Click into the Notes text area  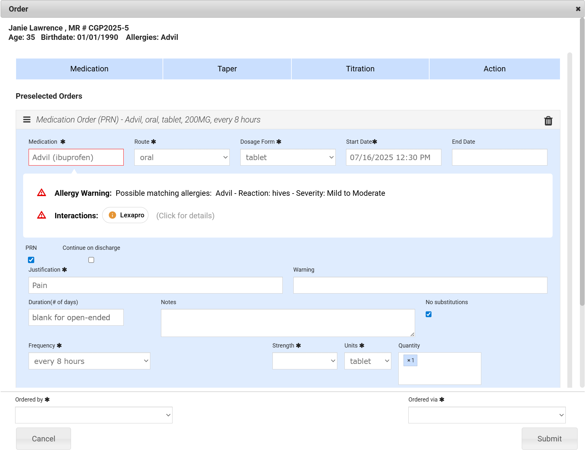(288, 323)
